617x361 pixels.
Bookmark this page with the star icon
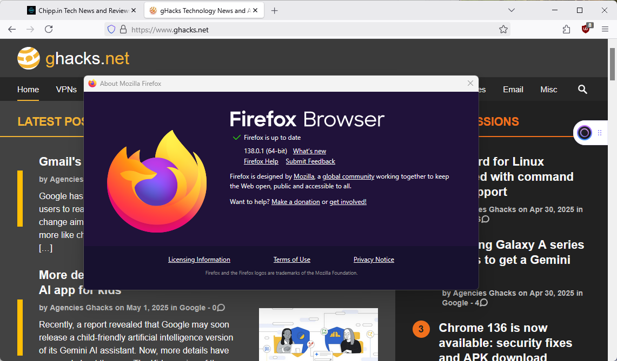[x=503, y=30]
